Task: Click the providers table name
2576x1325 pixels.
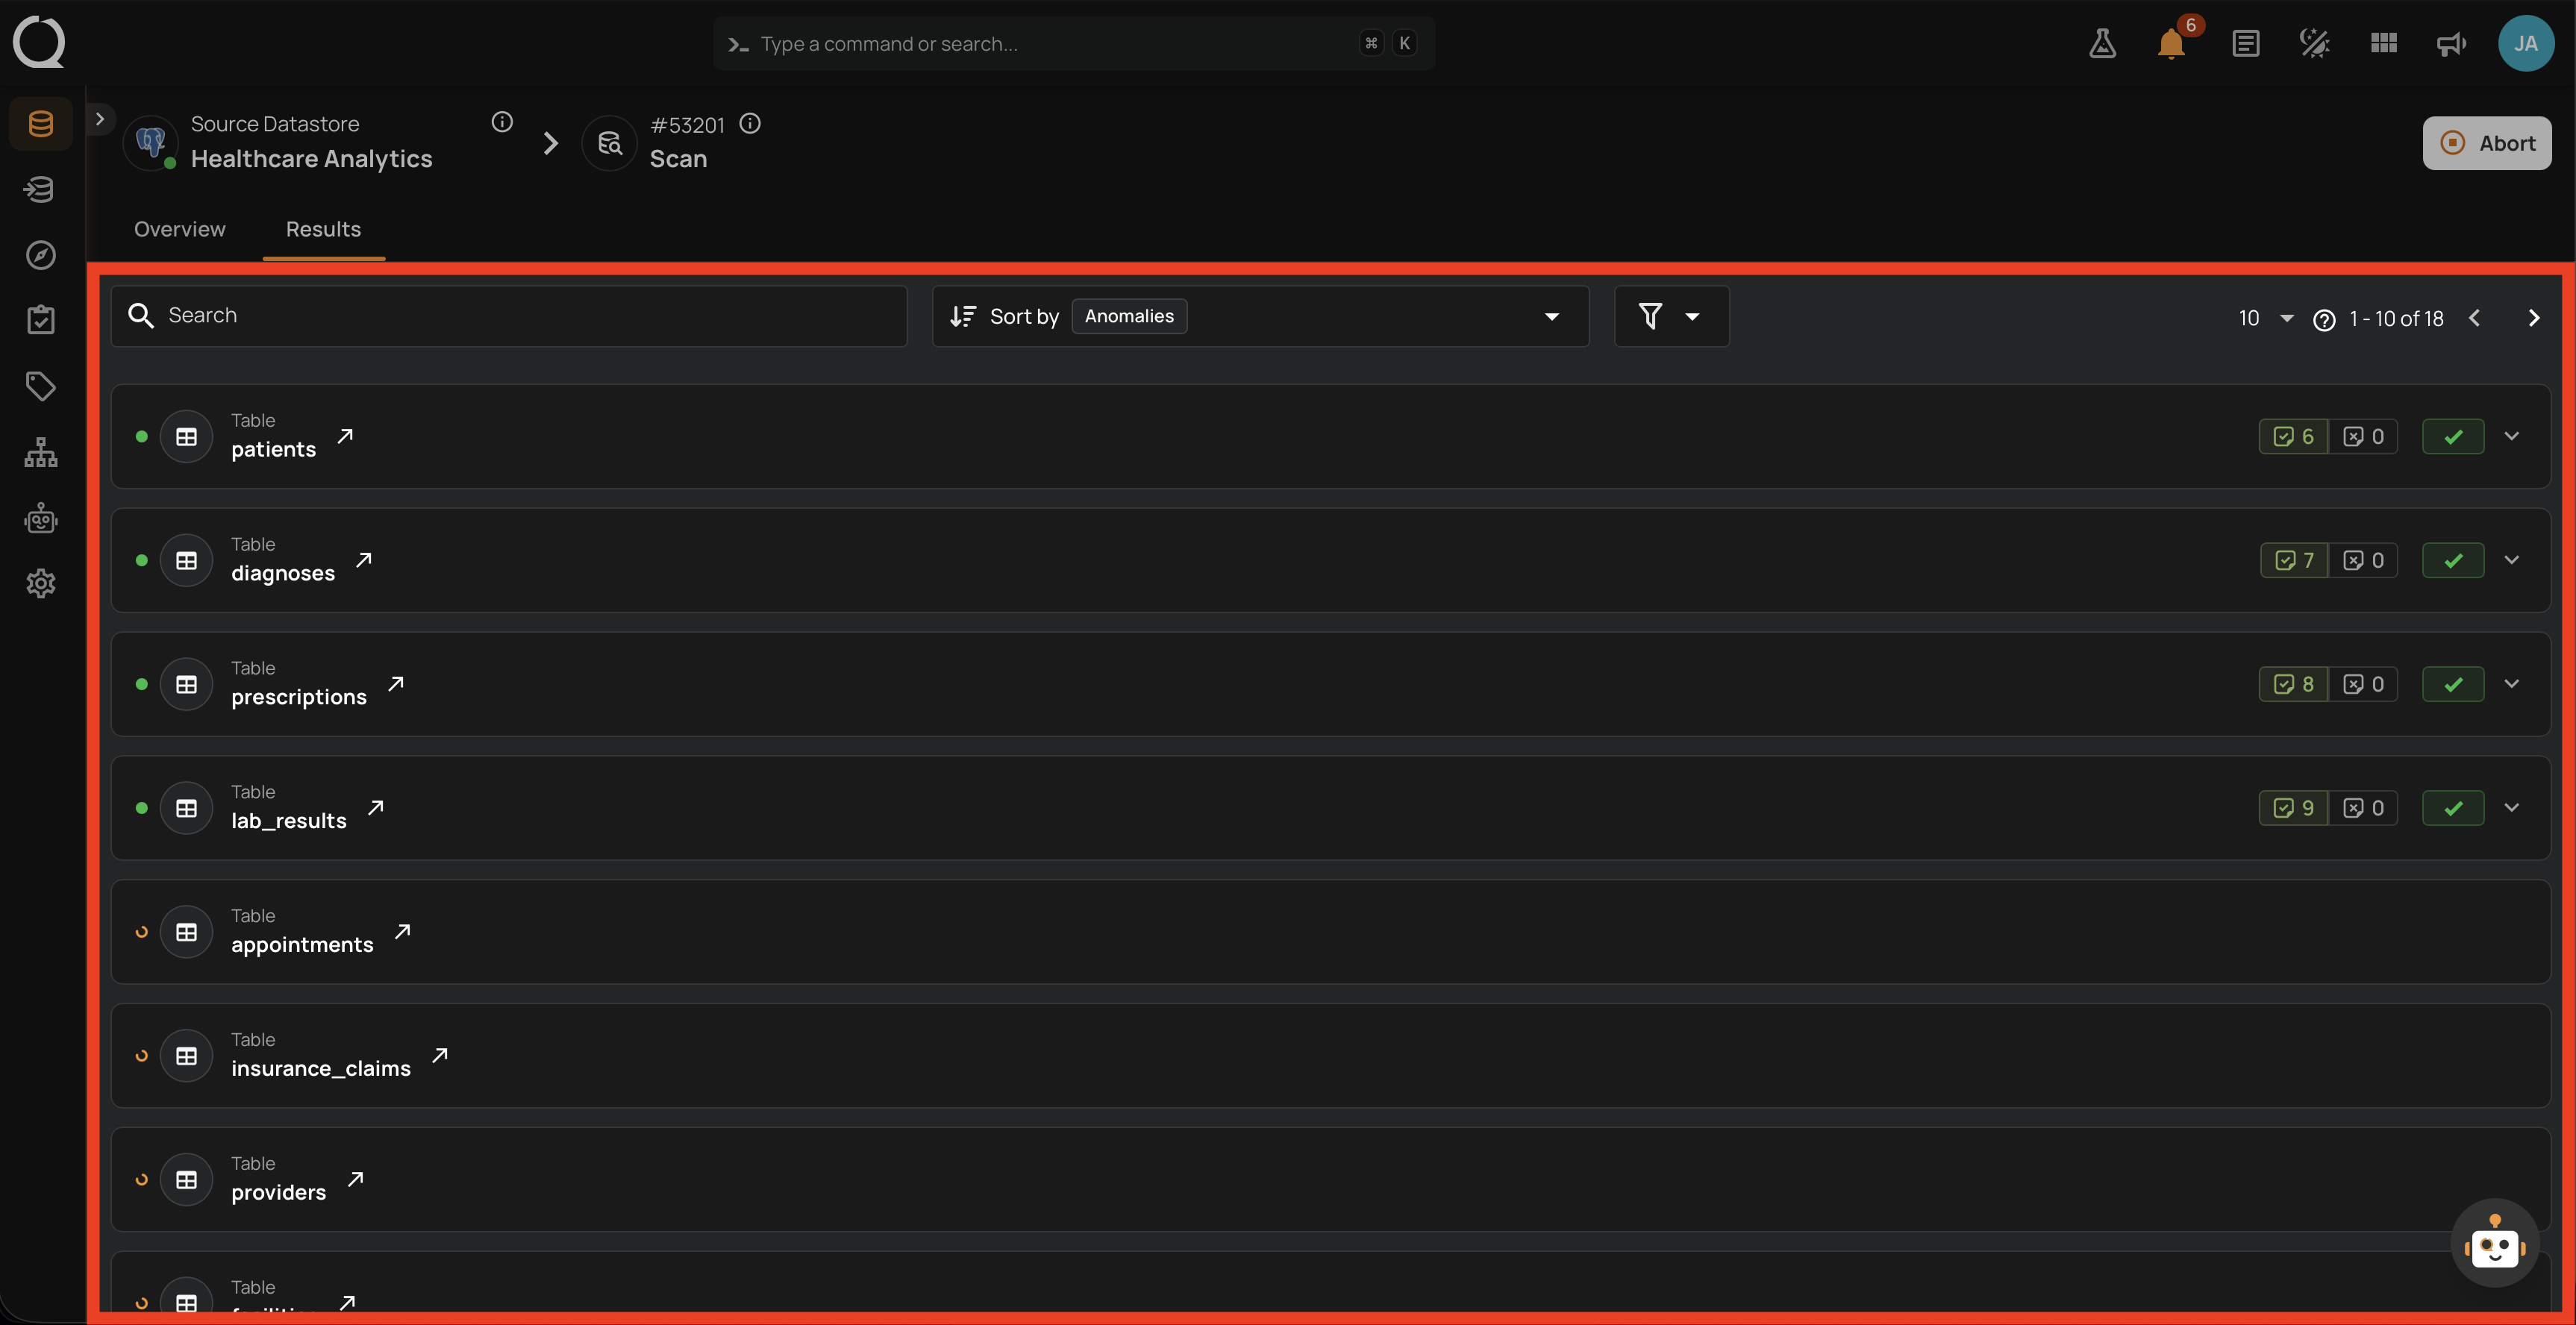Action: [278, 1192]
